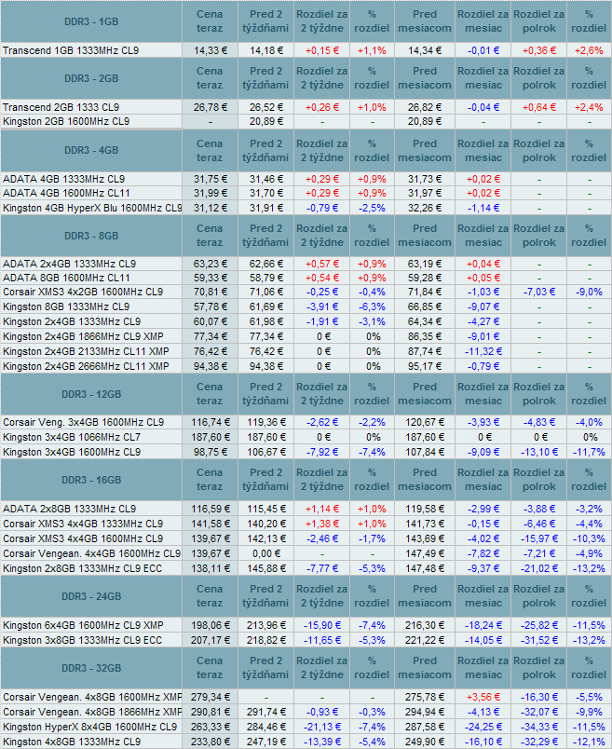Viewport: 612px width, 749px height.
Task: Click Corsair XMS3 4x4GB 1333MHz CL9 name
Action: 83,524
